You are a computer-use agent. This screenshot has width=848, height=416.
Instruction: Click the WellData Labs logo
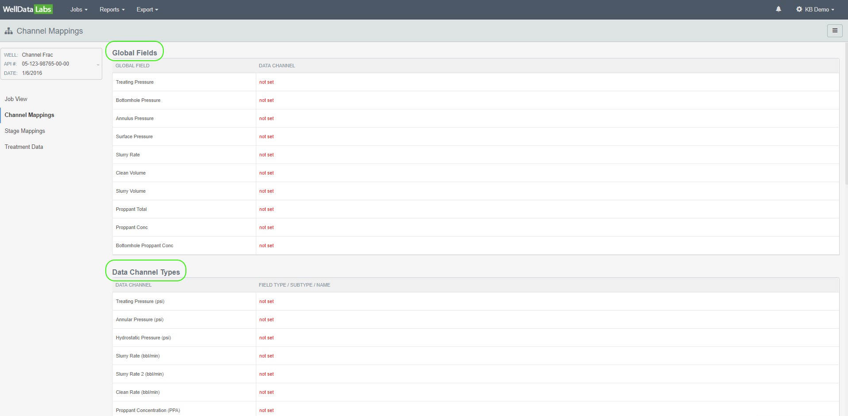27,9
